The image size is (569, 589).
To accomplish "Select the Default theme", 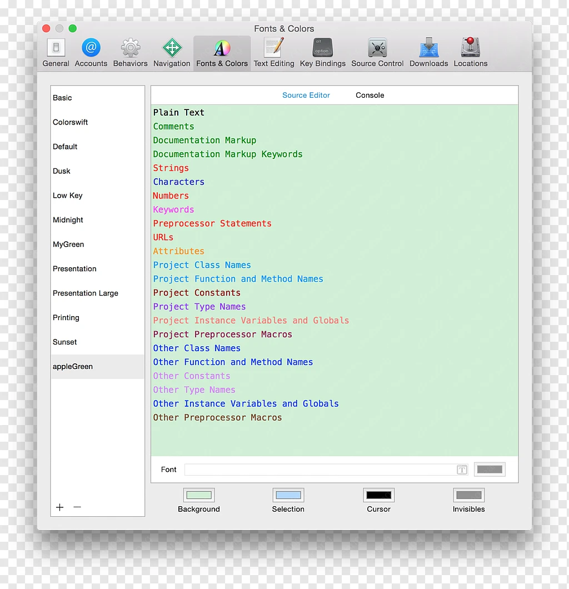I will point(98,147).
